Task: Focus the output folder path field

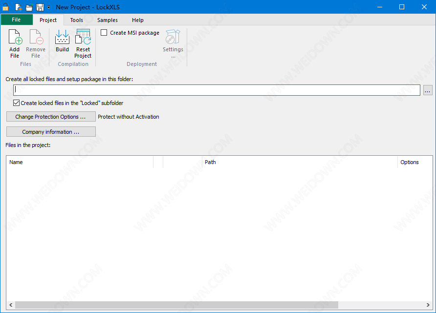Action: (x=217, y=90)
